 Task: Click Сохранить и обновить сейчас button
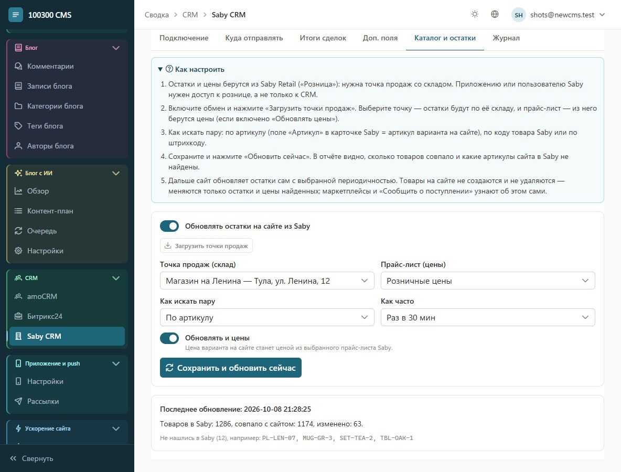pos(230,368)
